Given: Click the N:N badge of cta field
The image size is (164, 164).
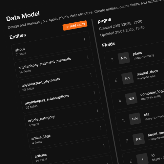Looking at the screenshot, I should tap(135, 119).
